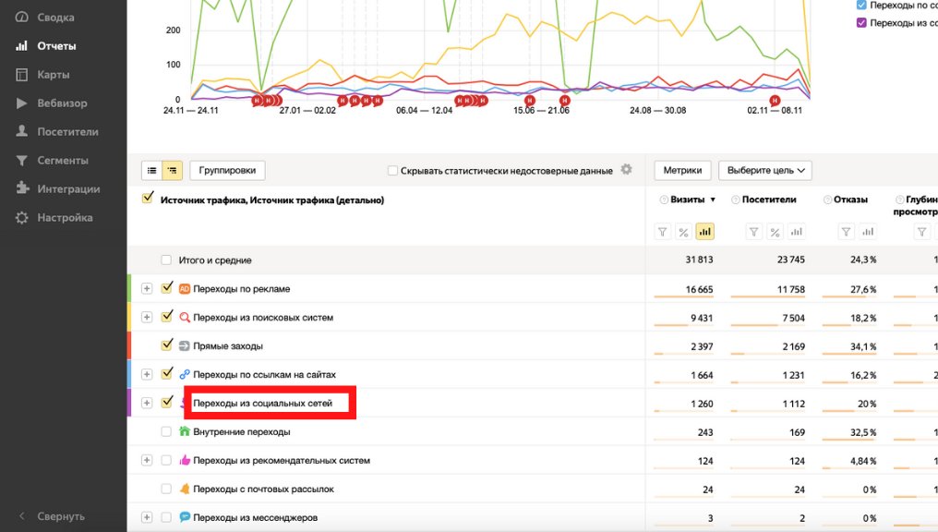This screenshot has width=938, height=532.
Task: Open Отчеты in the sidebar
Action: (x=56, y=46)
